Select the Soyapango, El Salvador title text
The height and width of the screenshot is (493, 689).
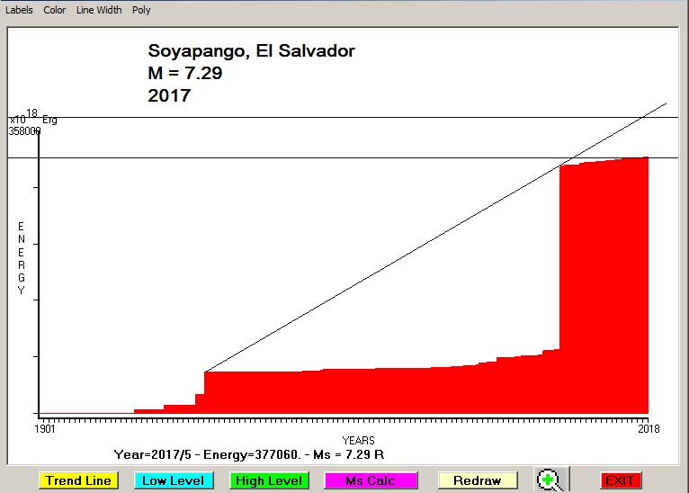257,51
